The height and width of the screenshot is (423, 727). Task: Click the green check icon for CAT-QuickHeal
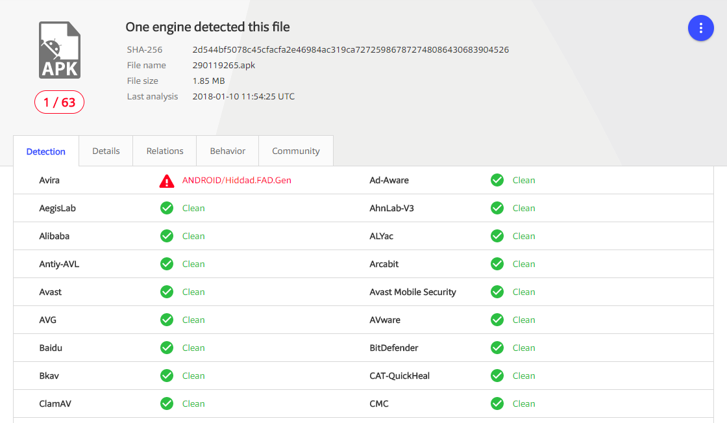coord(497,375)
